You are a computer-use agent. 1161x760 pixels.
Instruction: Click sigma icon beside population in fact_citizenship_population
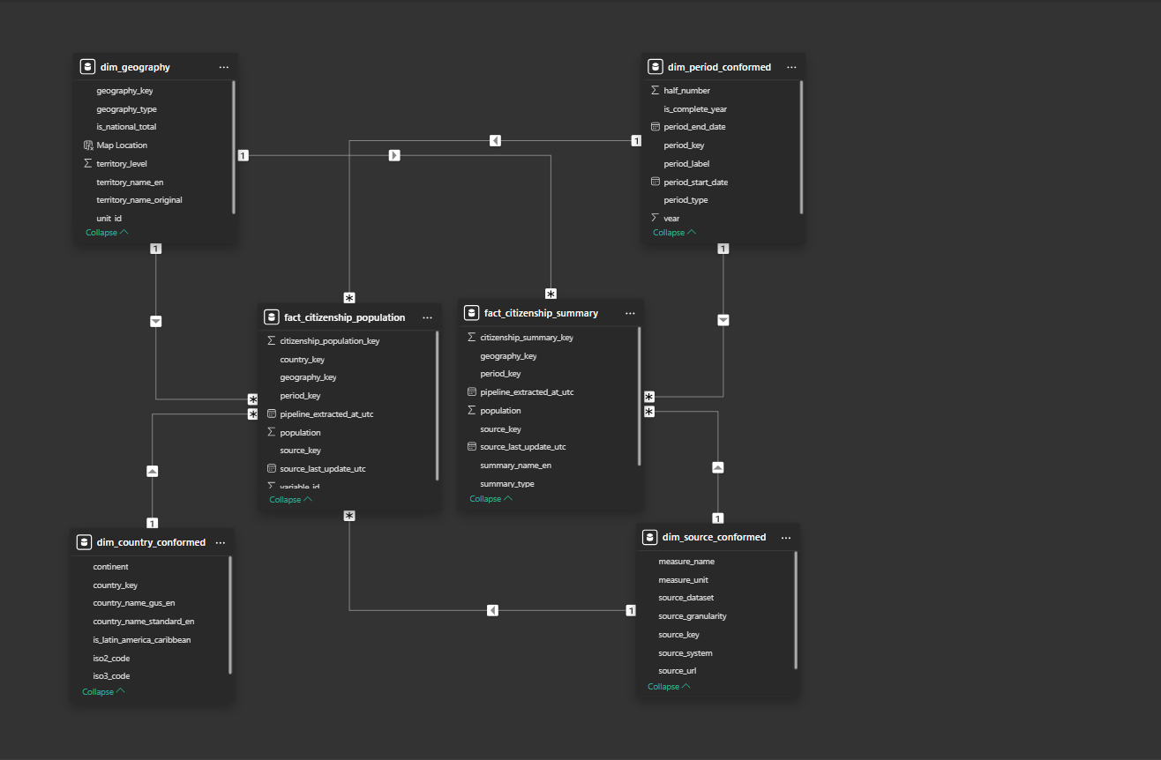(x=271, y=432)
